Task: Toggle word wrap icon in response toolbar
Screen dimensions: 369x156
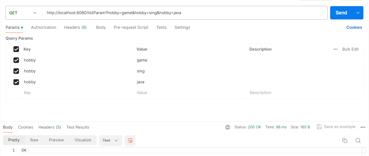Action: pyautogui.click(x=130, y=140)
